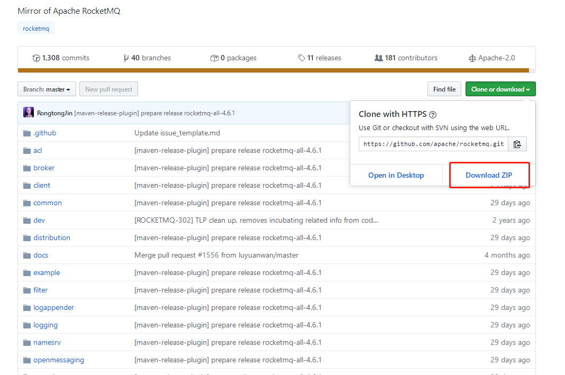Open the Branch: master dropdown
The height and width of the screenshot is (375, 565).
47,89
